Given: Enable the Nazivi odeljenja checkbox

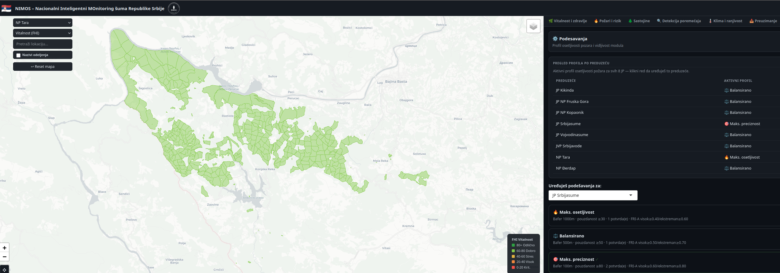Looking at the screenshot, I should [x=18, y=55].
